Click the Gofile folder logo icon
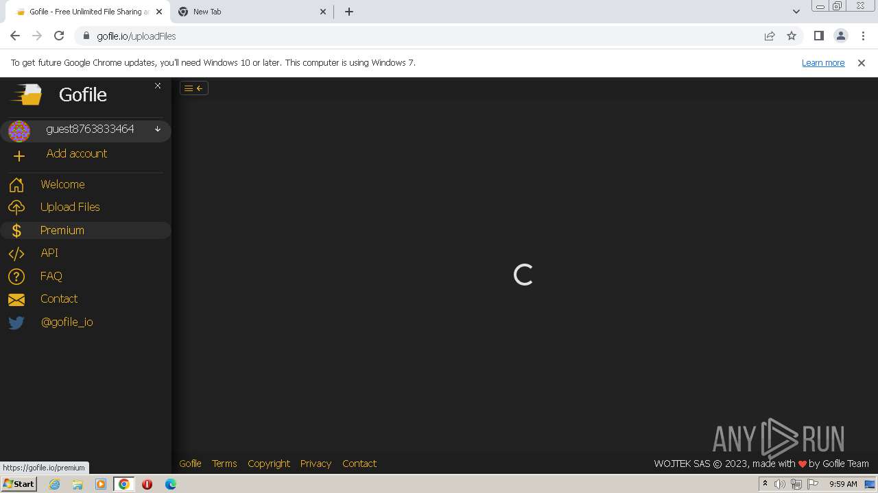 pos(26,94)
